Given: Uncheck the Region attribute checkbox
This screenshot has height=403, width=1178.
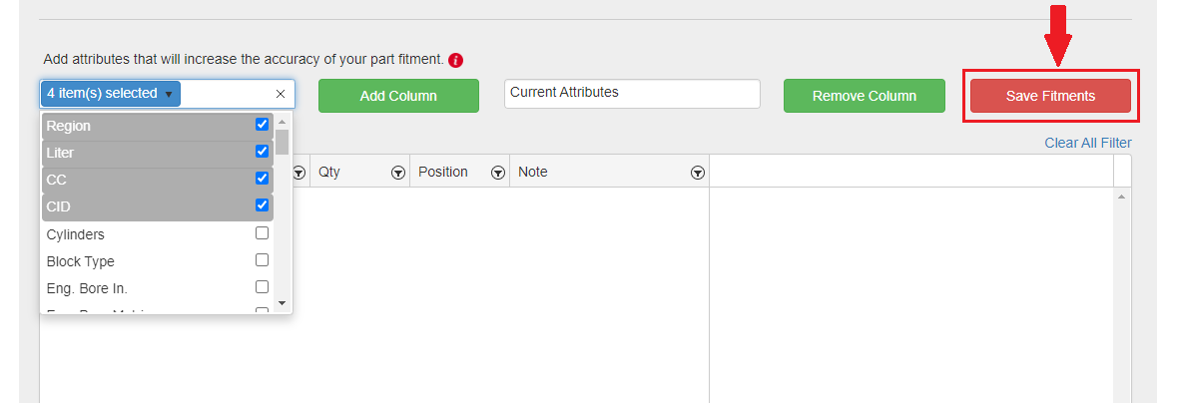Looking at the screenshot, I should 262,126.
